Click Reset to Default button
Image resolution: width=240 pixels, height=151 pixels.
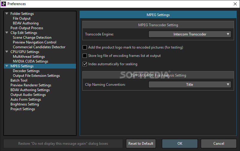[x=141, y=144]
